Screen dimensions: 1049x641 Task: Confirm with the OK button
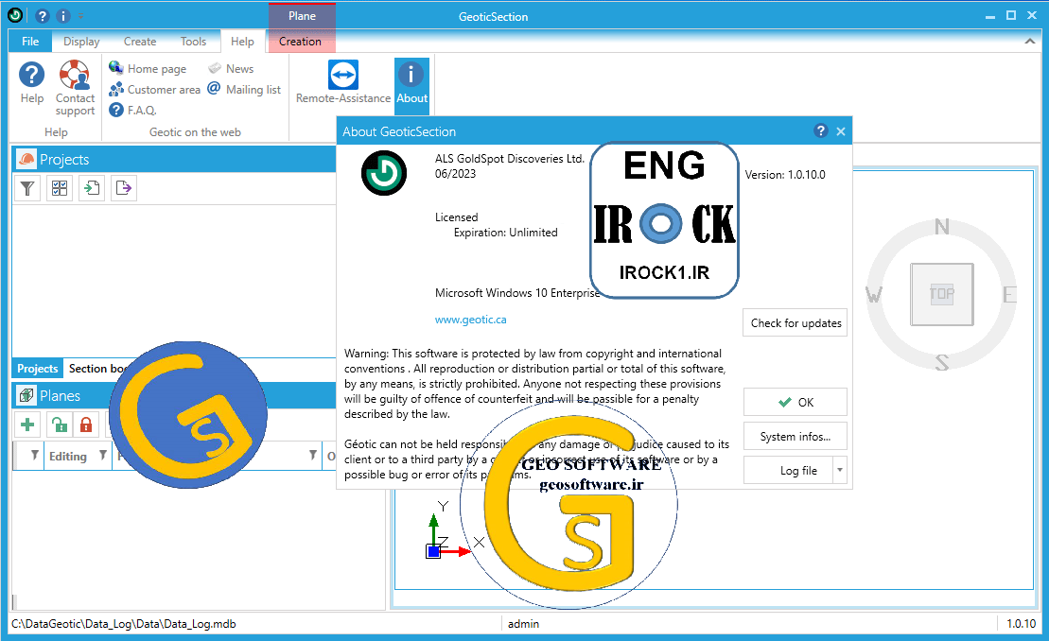[795, 403]
